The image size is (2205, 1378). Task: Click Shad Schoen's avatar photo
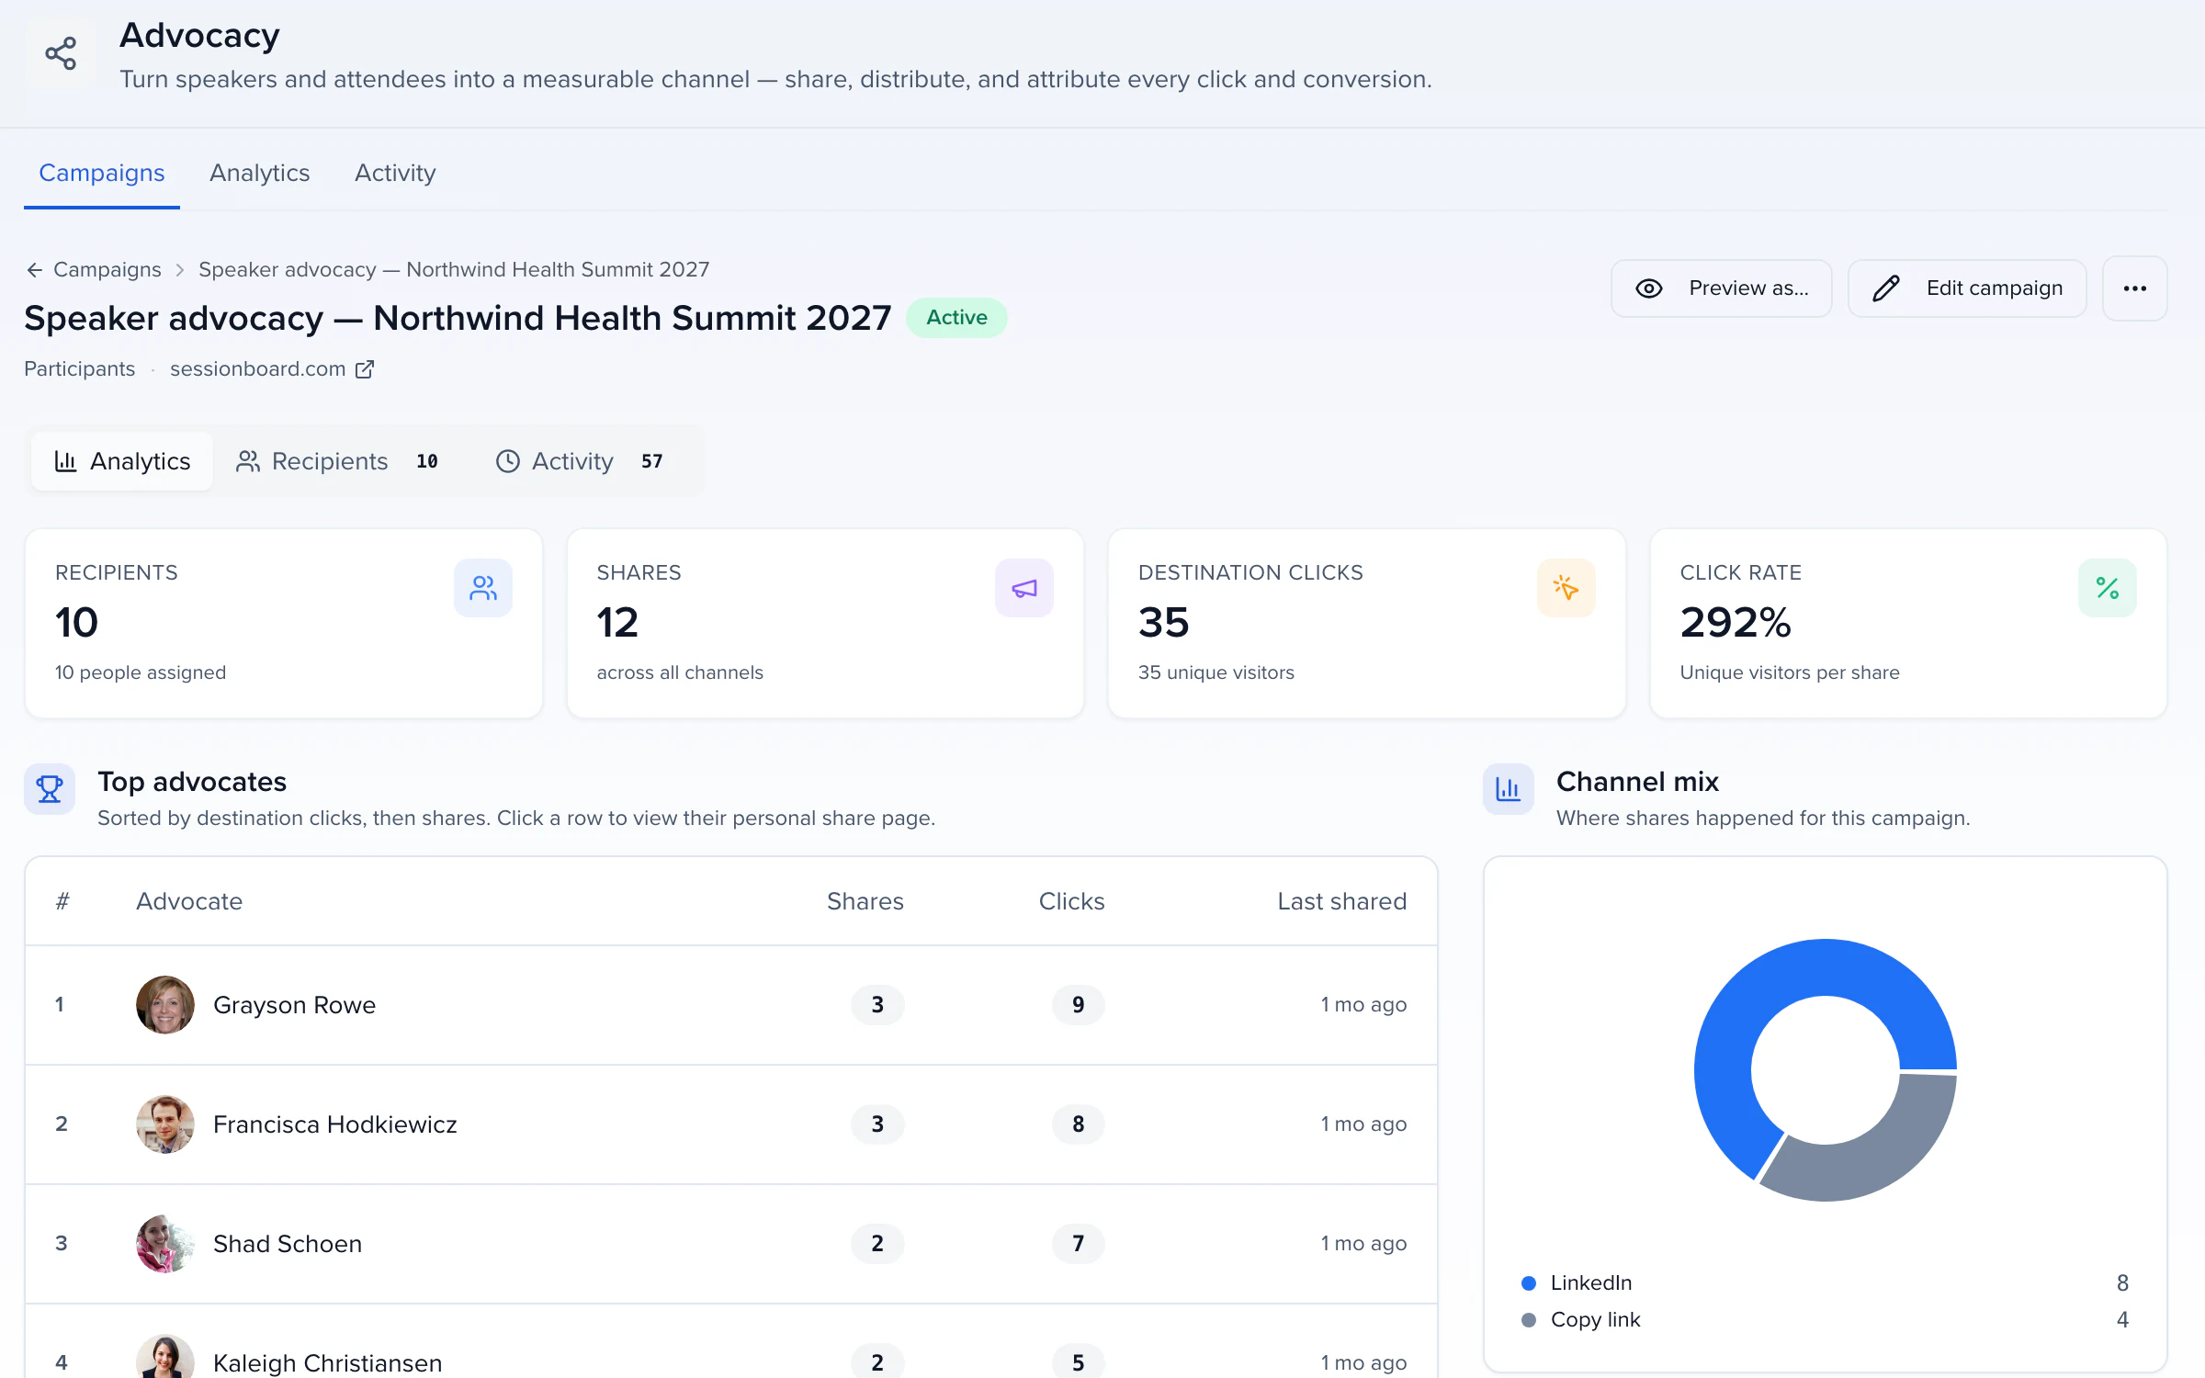[165, 1244]
